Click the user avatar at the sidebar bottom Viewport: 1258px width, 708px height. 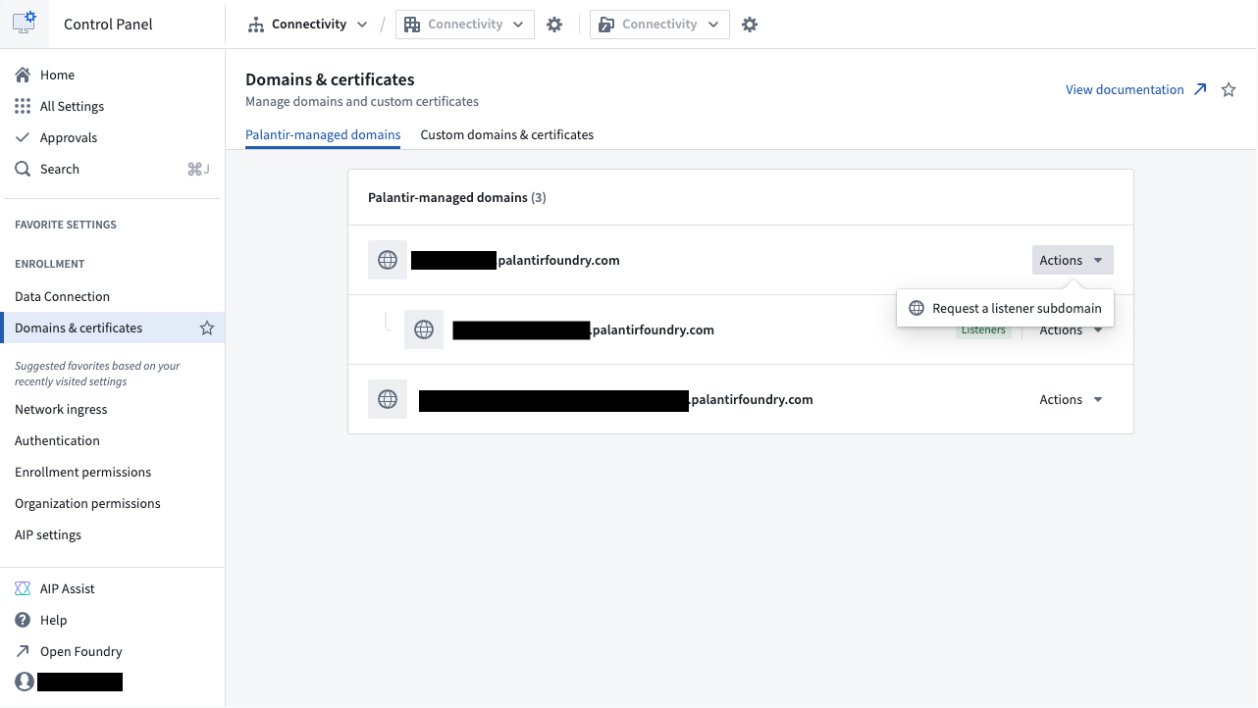pos(22,682)
